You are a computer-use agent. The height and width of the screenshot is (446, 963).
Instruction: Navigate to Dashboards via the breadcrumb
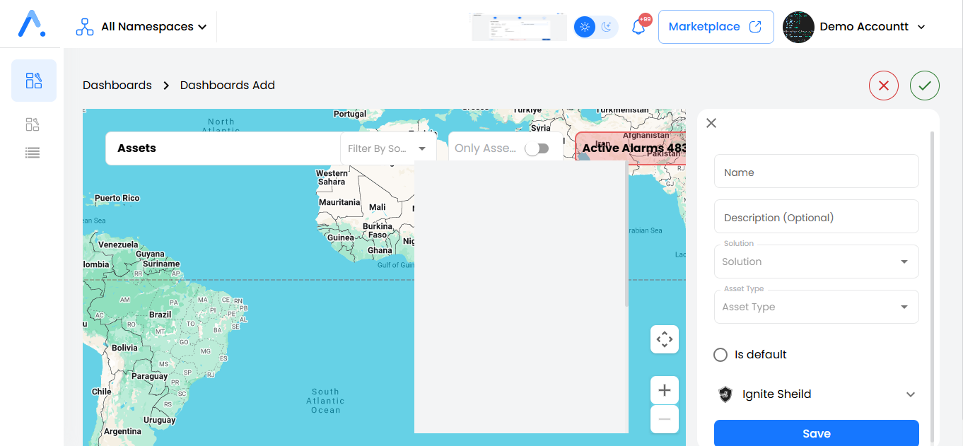click(117, 85)
